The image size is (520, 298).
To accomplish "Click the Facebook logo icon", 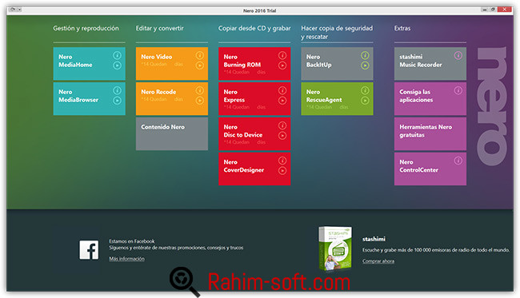I will coord(89,250).
